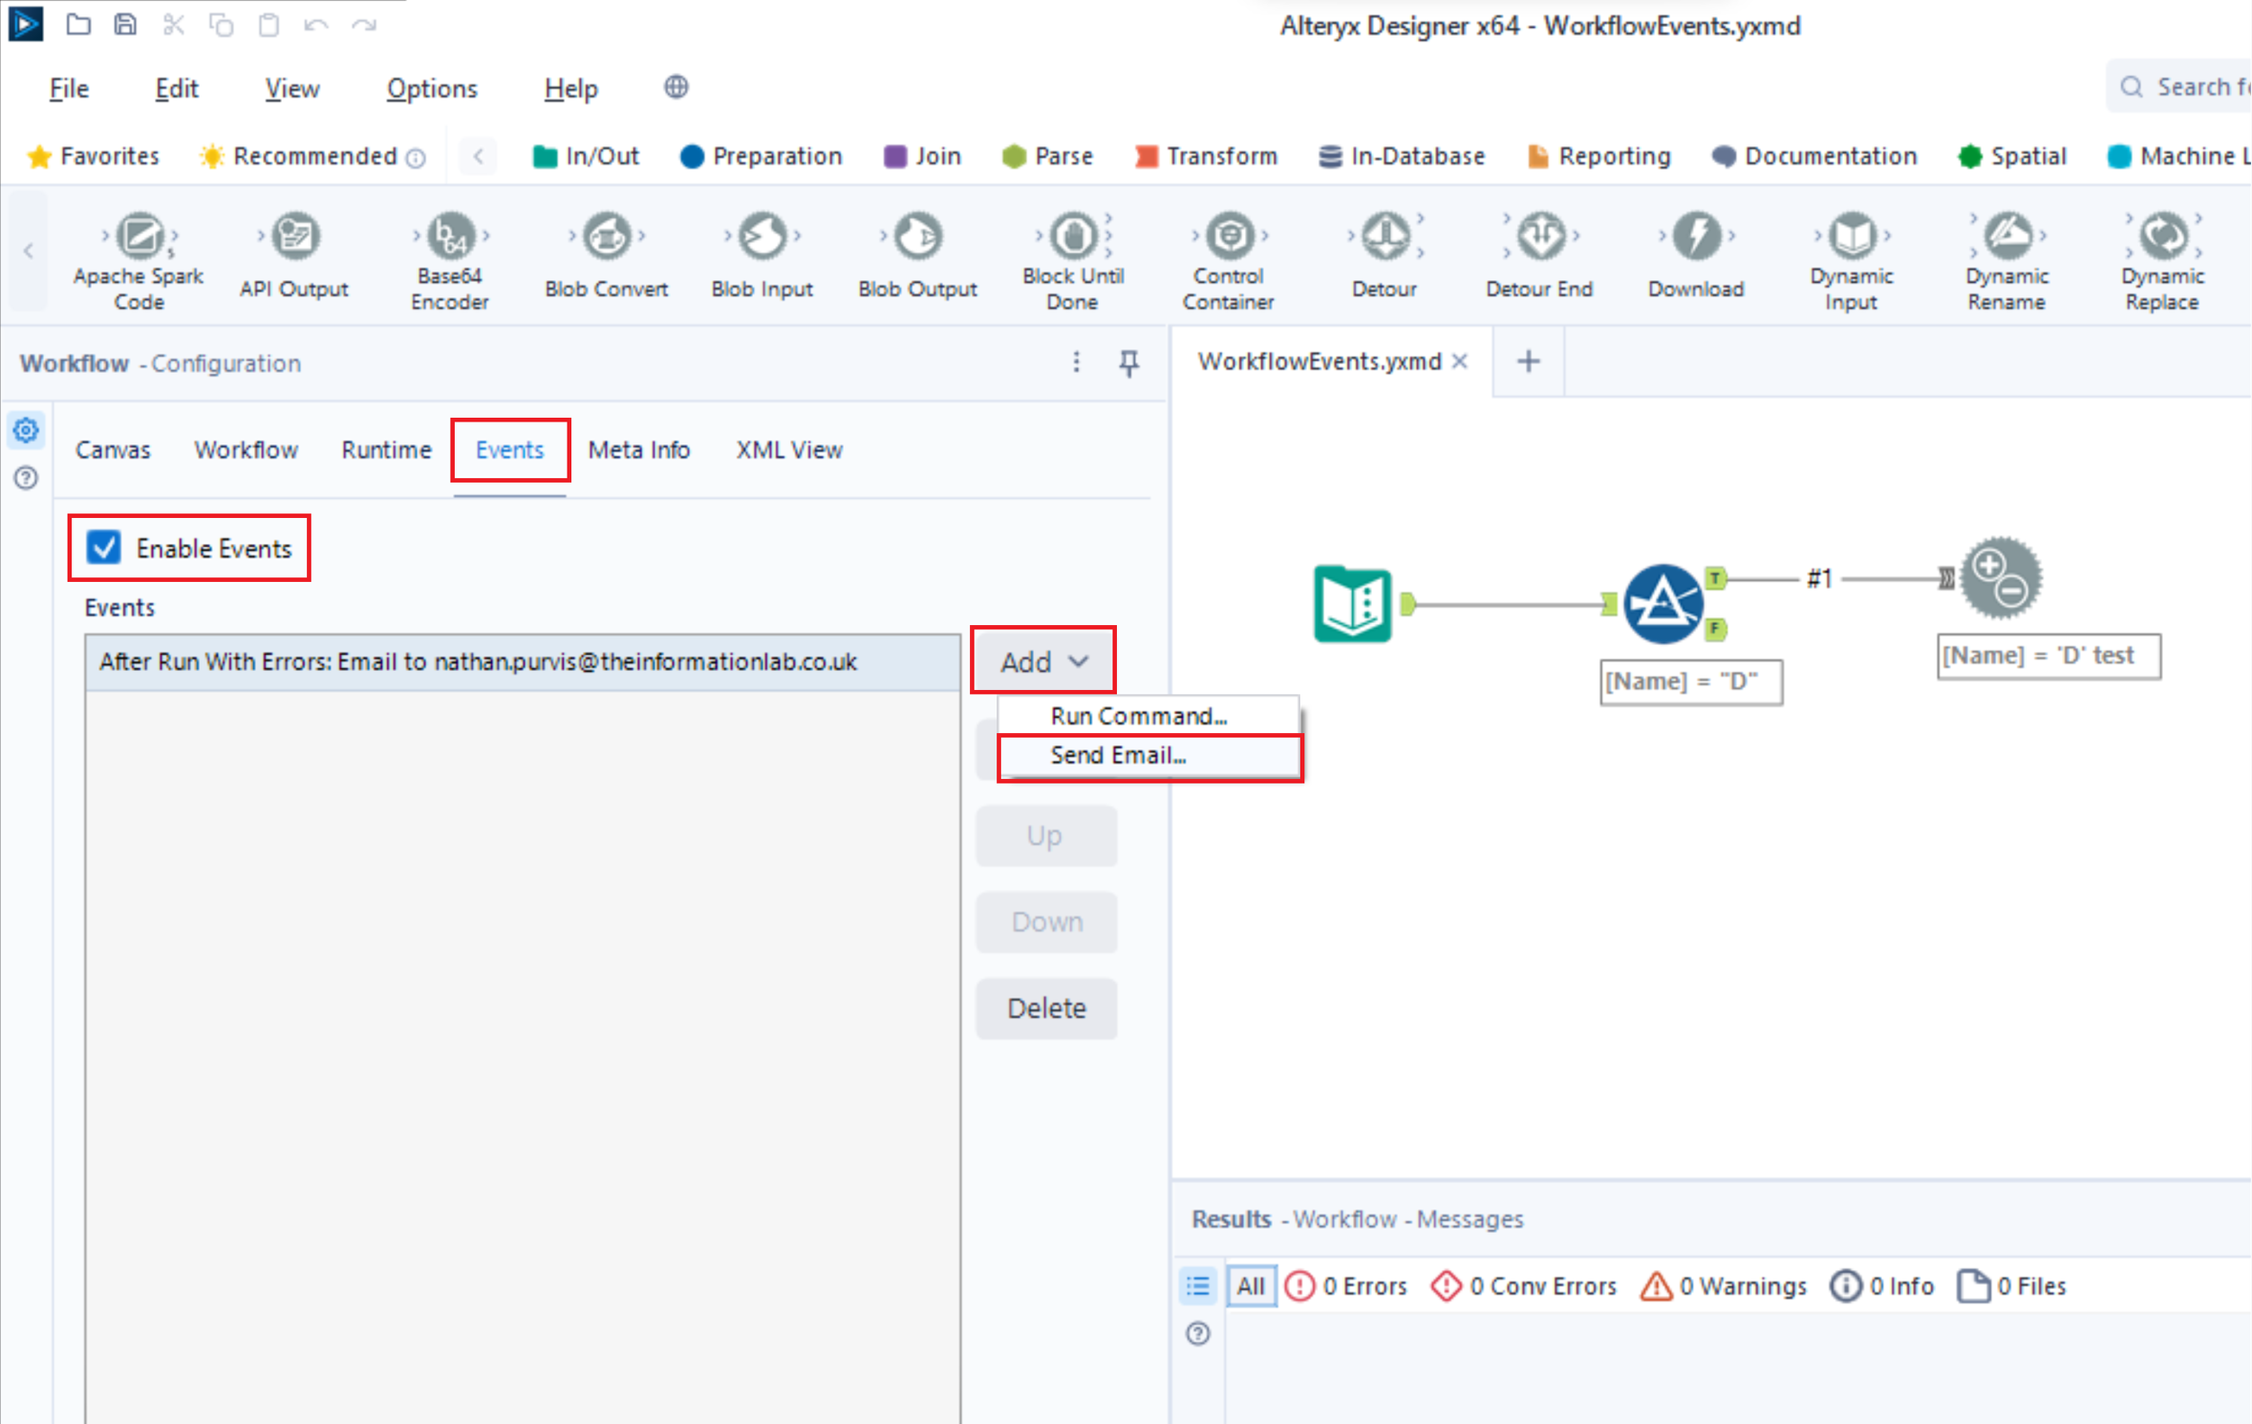Open the Workflow Configuration overflow menu
The width and height of the screenshot is (2252, 1424).
click(1076, 364)
